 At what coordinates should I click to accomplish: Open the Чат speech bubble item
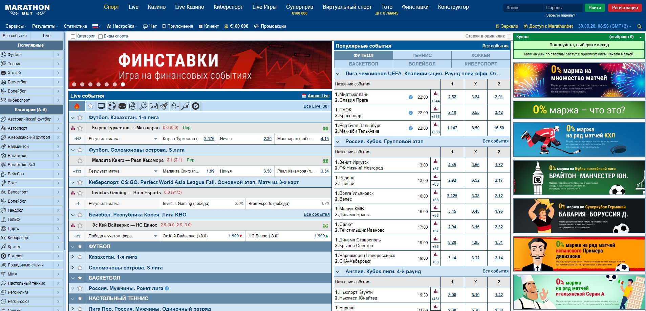tap(150, 26)
